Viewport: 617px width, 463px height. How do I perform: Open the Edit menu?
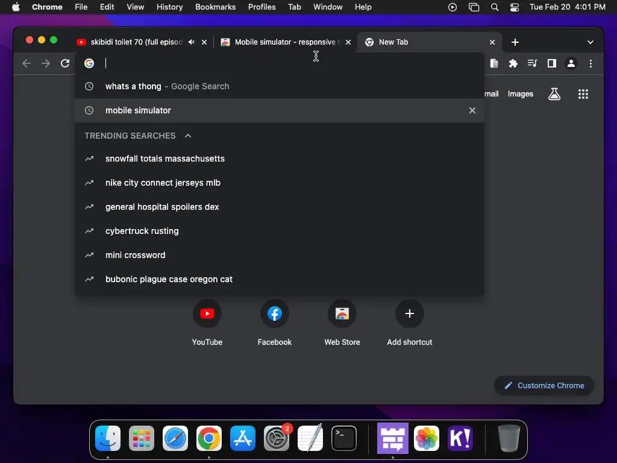[x=107, y=7]
